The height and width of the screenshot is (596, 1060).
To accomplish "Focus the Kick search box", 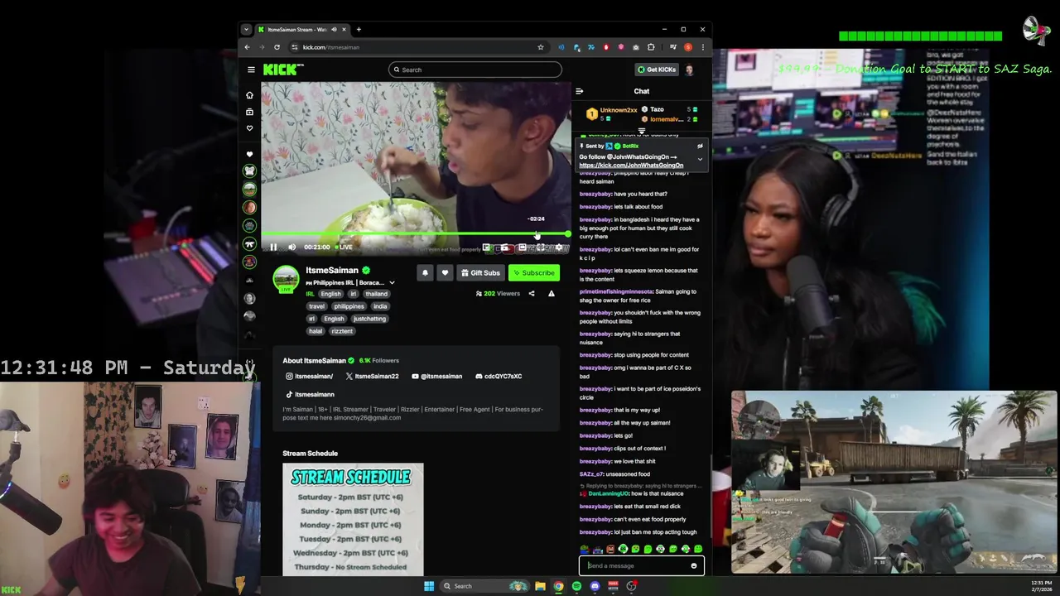I will coord(475,70).
